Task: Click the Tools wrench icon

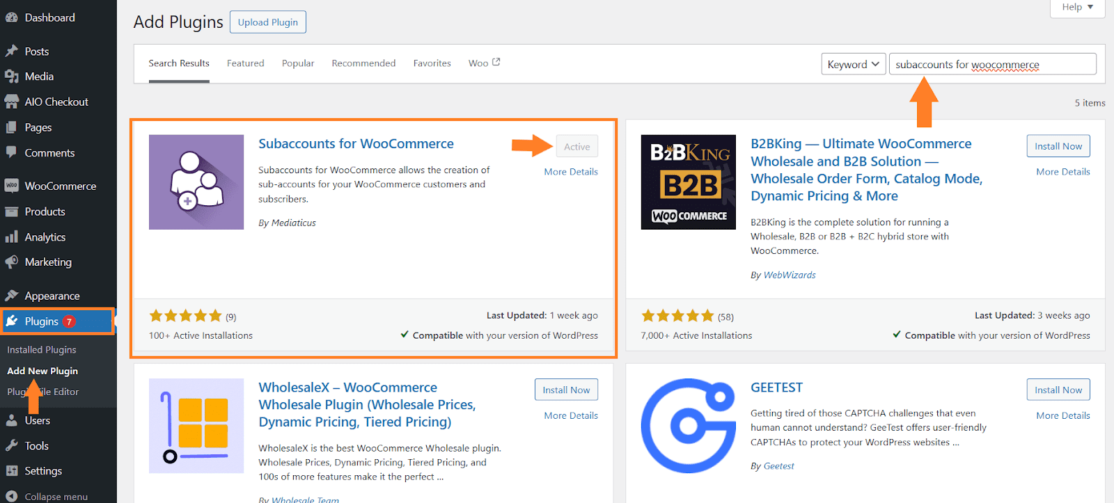Action: point(12,446)
